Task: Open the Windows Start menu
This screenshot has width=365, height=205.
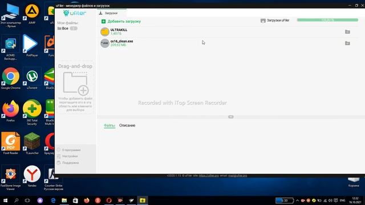Action: pyautogui.click(x=5, y=200)
